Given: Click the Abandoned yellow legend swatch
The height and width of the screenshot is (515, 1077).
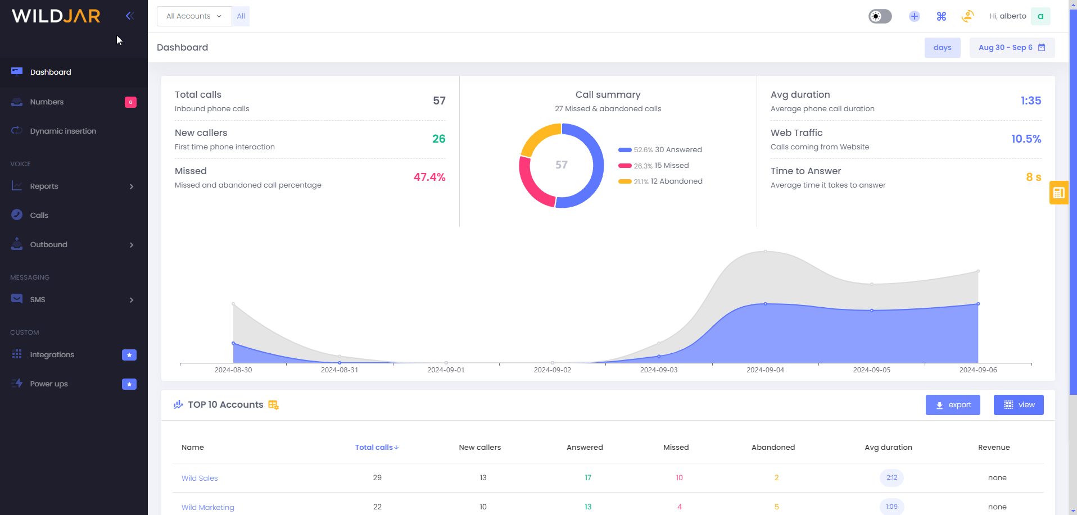Looking at the screenshot, I should [x=625, y=181].
